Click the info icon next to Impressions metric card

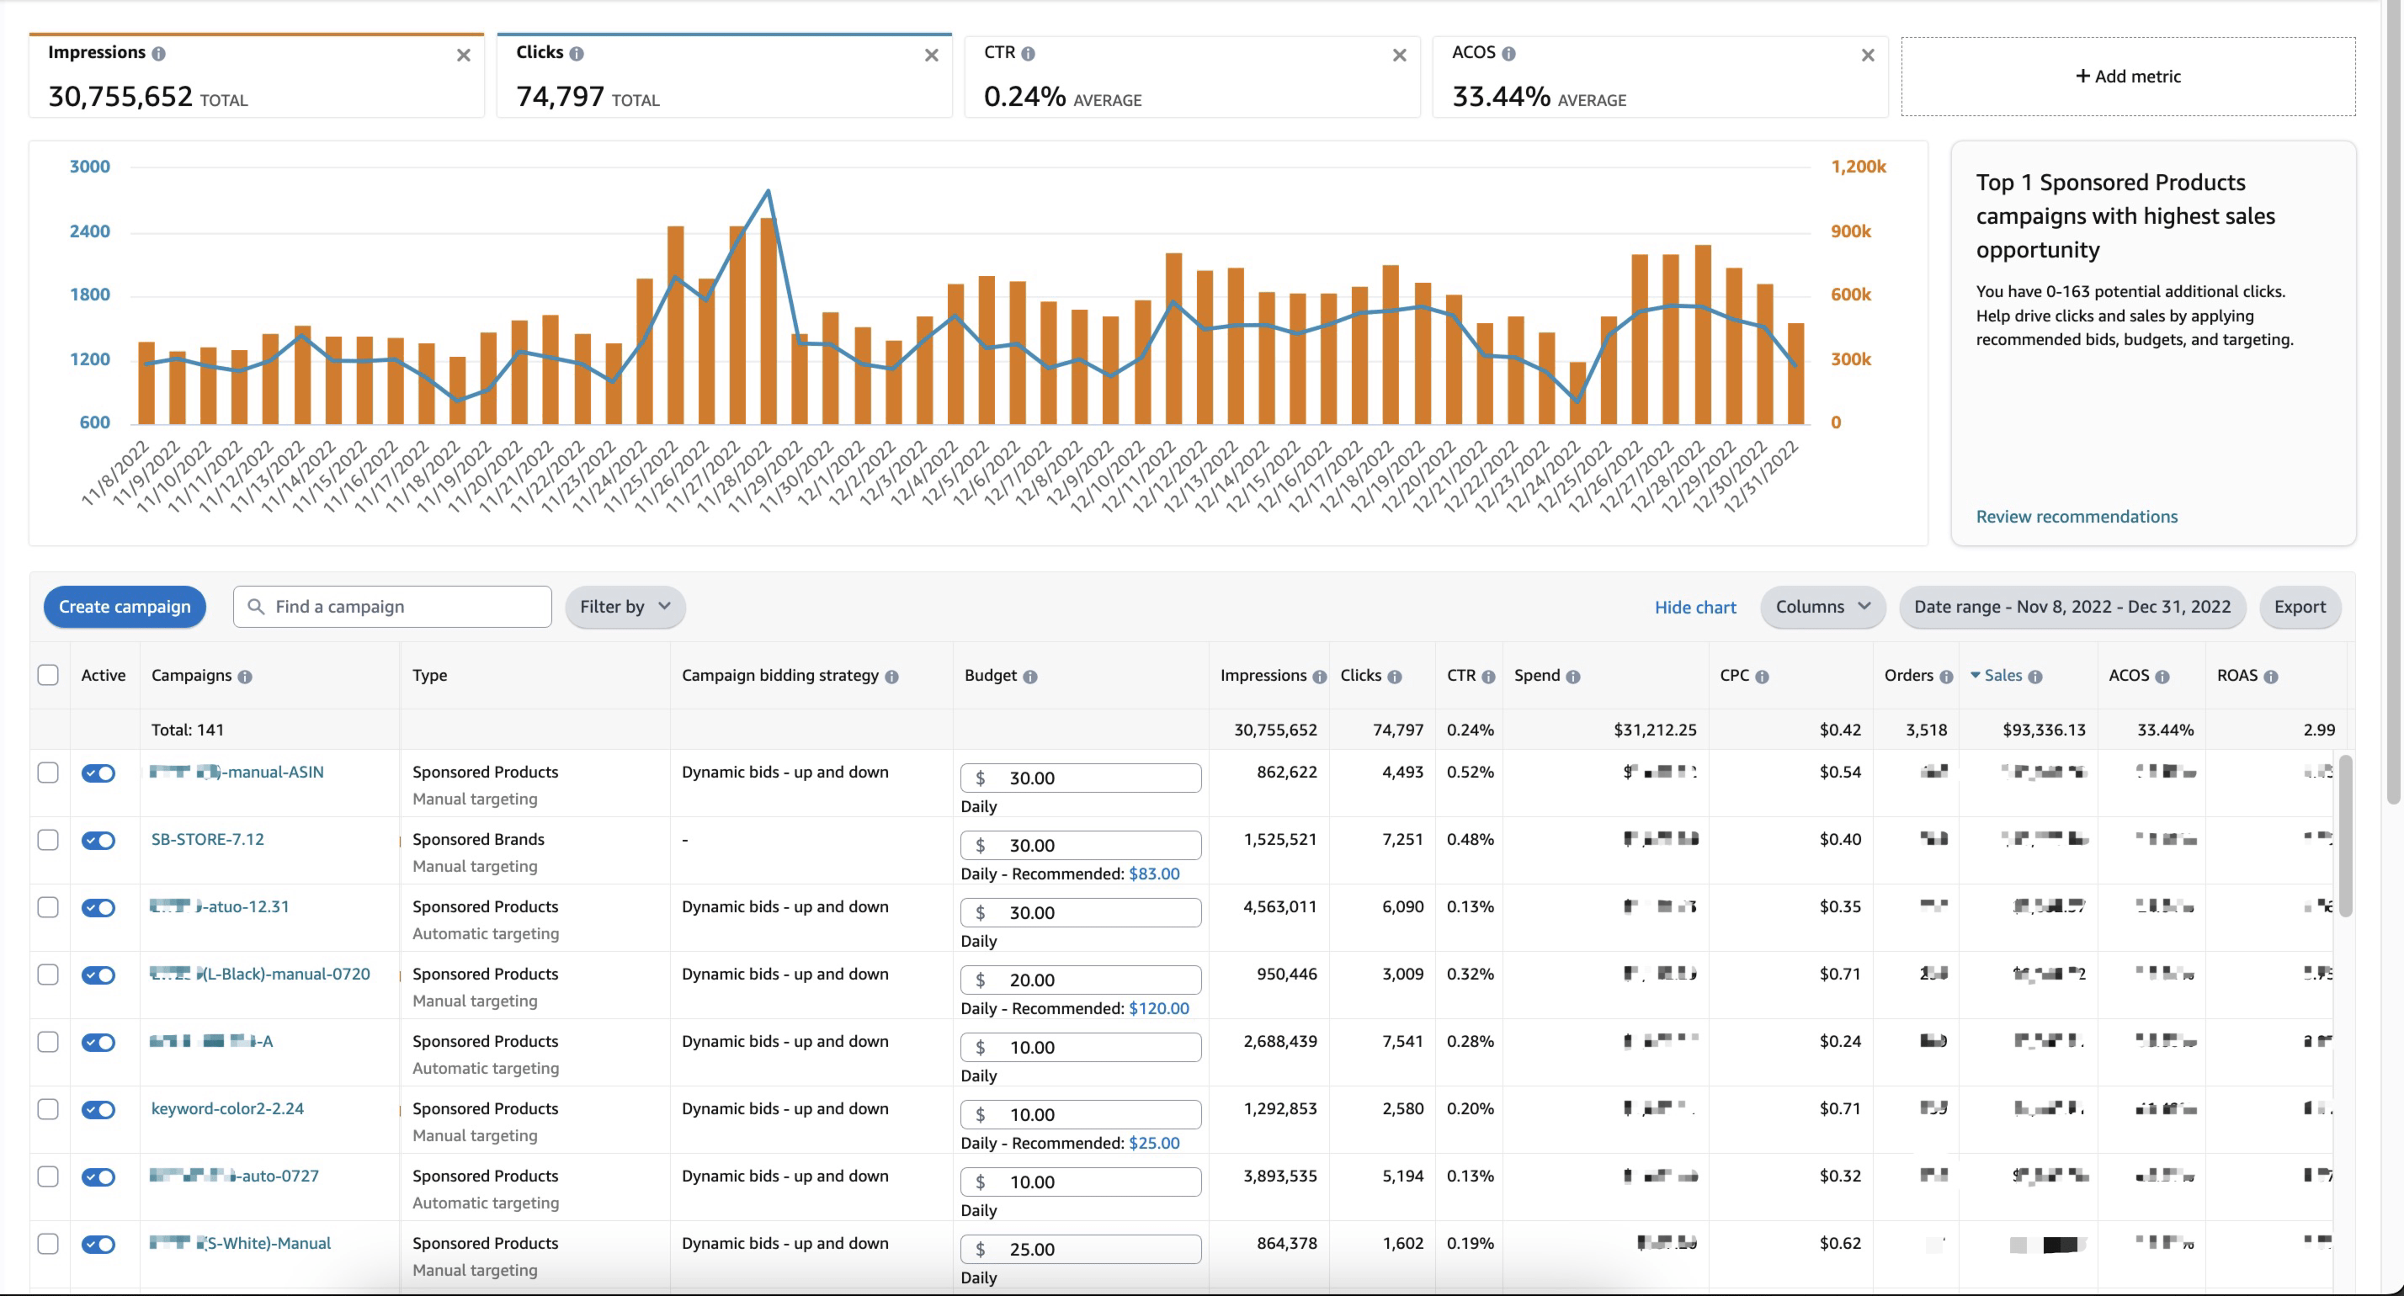tap(158, 53)
